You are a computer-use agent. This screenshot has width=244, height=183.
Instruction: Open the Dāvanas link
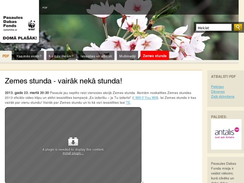pyautogui.click(x=218, y=91)
